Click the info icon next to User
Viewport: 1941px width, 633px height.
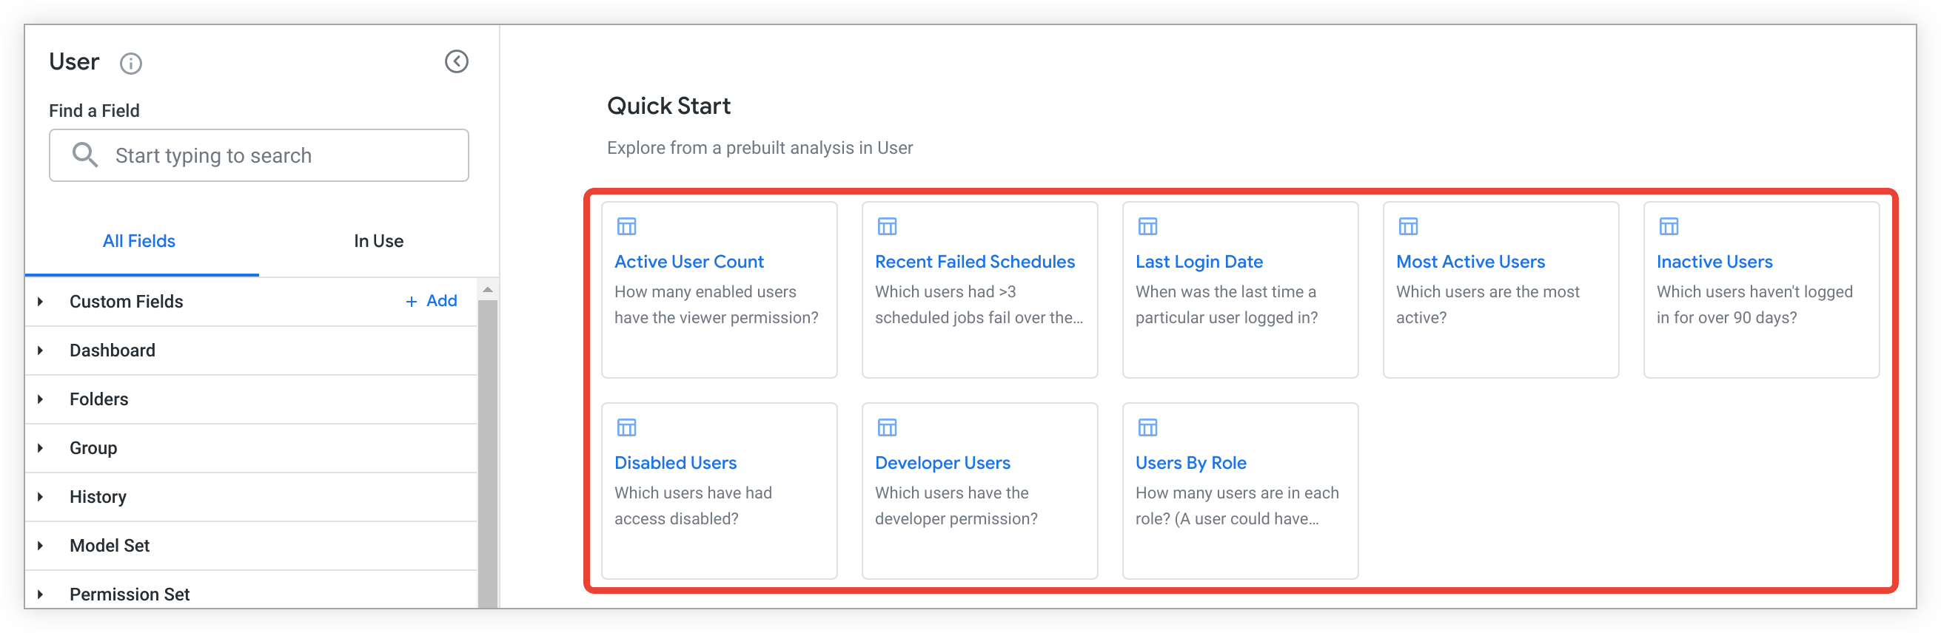click(x=130, y=63)
